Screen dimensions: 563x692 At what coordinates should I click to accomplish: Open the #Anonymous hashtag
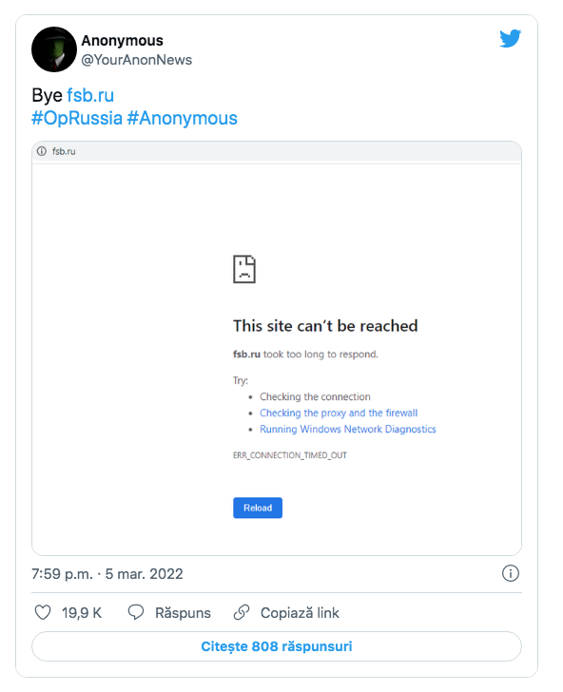tap(182, 118)
